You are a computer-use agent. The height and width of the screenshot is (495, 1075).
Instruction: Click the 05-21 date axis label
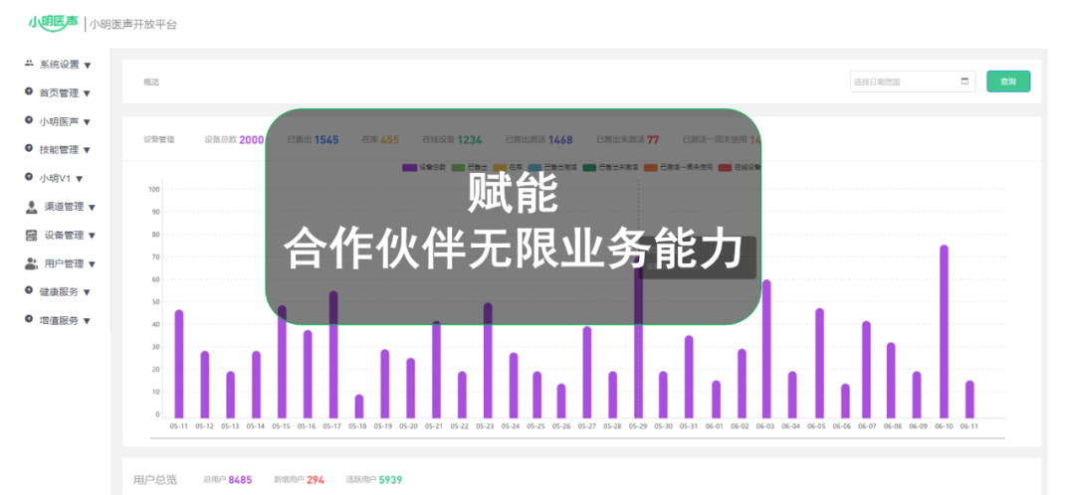pyautogui.click(x=433, y=425)
